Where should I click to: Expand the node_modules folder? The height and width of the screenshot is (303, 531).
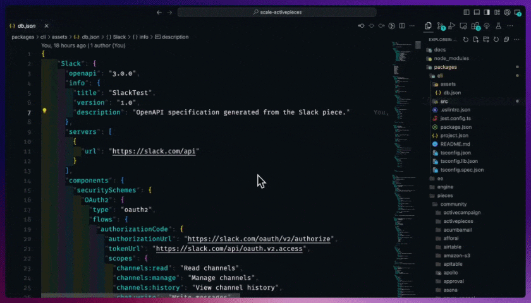[x=451, y=58]
